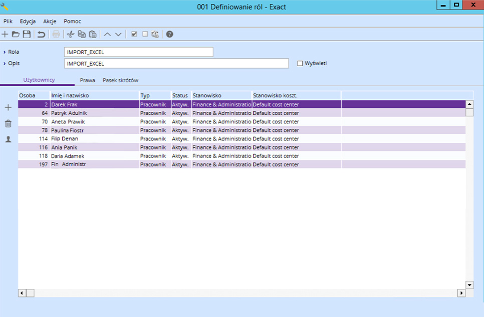The image size is (484, 317).
Task: Click the person icon in left sidebar
Action: (8, 139)
